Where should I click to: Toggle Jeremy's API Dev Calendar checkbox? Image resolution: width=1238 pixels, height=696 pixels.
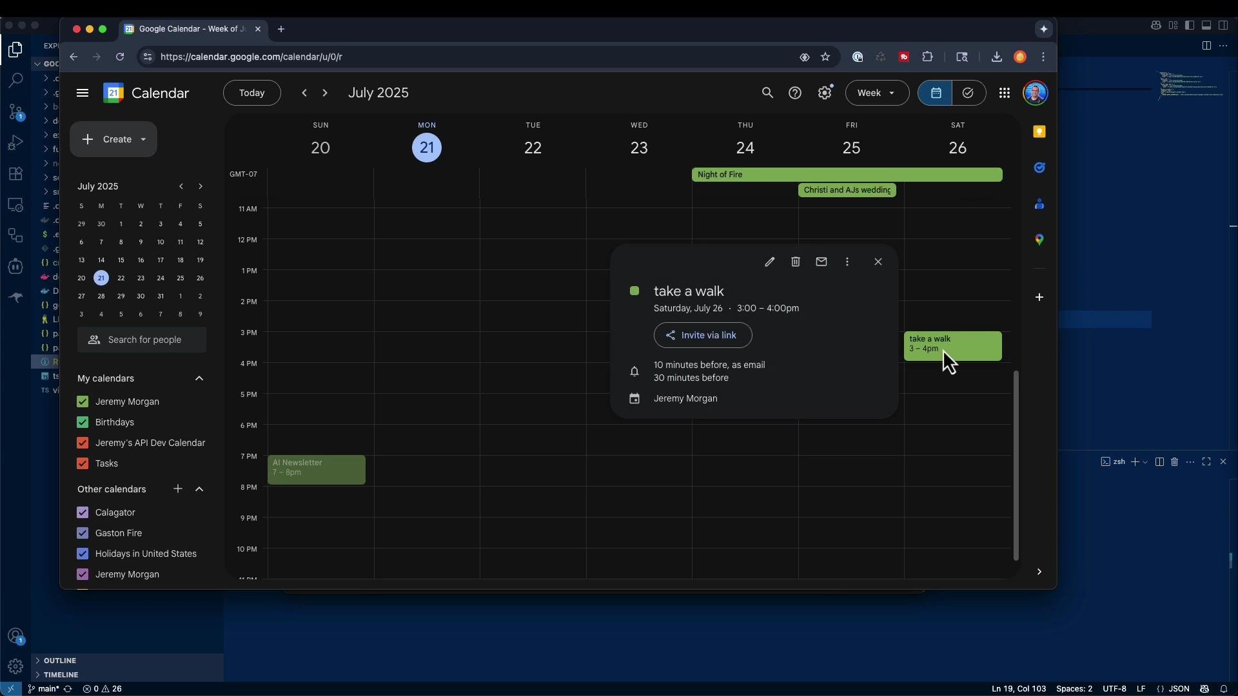coord(83,443)
